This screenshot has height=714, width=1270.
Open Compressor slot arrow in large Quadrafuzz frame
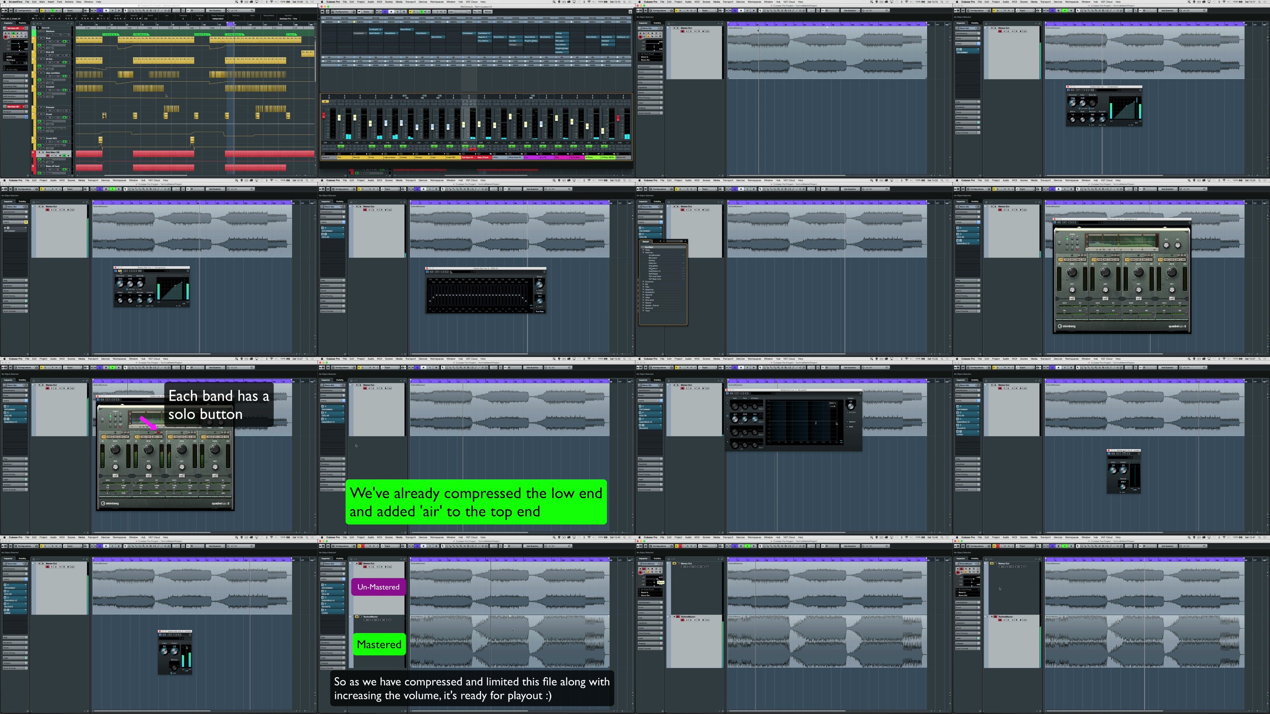(x=978, y=228)
